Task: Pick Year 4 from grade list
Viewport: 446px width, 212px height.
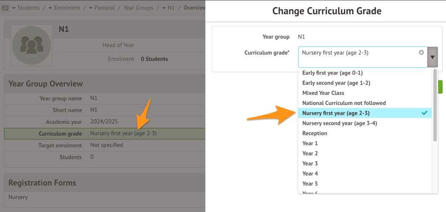Action: pos(310,173)
